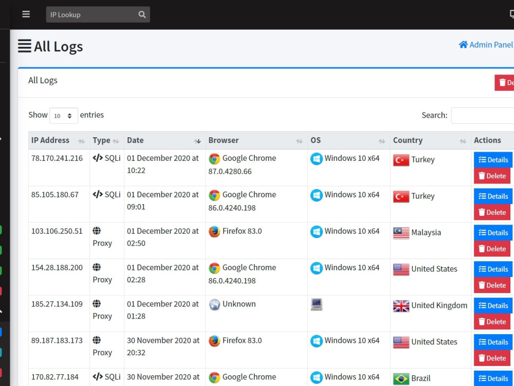Click the Windows icon in 103.106.250.51 row
Image resolution: width=514 pixels, height=386 pixels.
click(x=316, y=232)
